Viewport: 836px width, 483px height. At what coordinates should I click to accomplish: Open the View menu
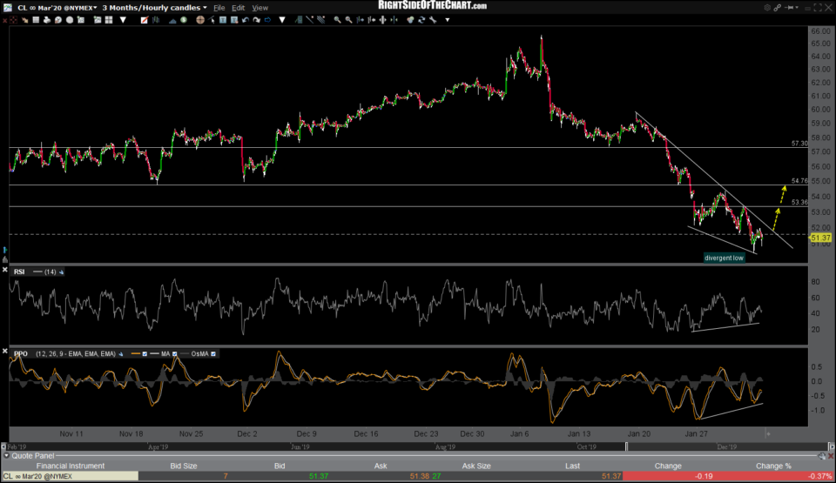click(260, 8)
